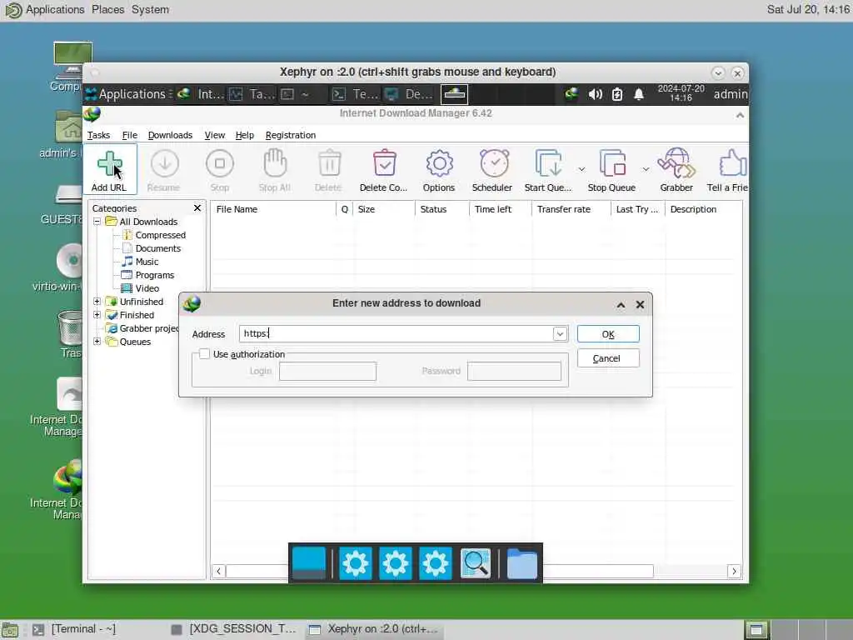Open the Grabber tool icon
Image resolution: width=853 pixels, height=640 pixels.
coord(676,162)
